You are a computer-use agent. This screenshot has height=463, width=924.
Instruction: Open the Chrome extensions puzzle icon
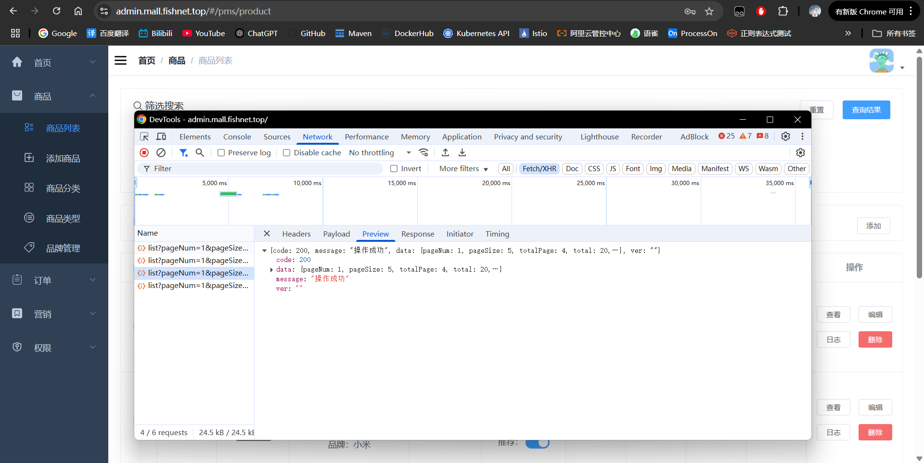point(783,11)
